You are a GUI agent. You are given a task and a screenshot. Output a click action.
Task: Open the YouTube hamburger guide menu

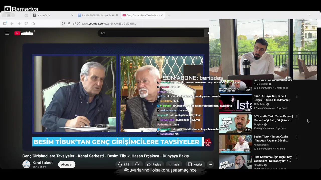click(7, 33)
